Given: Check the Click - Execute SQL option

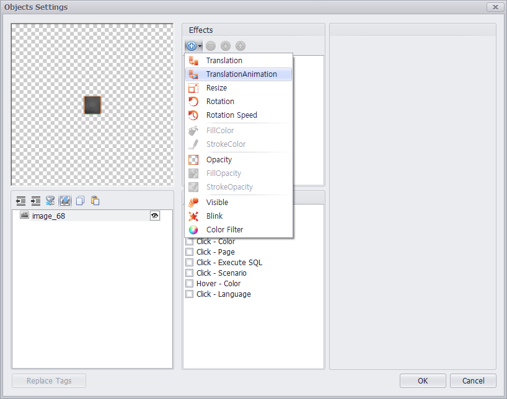Looking at the screenshot, I should [x=190, y=263].
